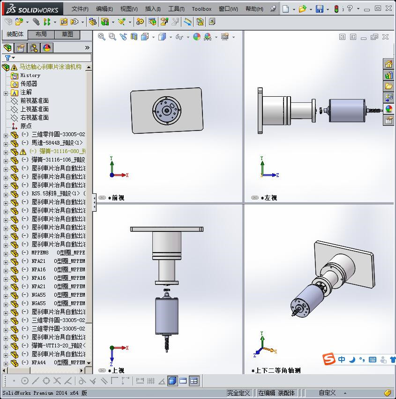This screenshot has width=396, height=399.
Task: Click the Reference Geometry icon
Action: [122, 22]
